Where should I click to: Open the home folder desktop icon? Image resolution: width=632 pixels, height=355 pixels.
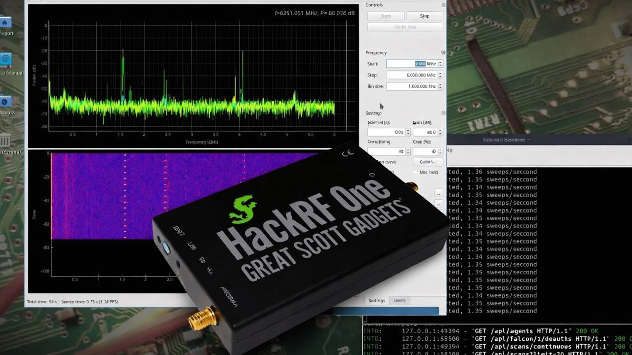[x=5, y=23]
